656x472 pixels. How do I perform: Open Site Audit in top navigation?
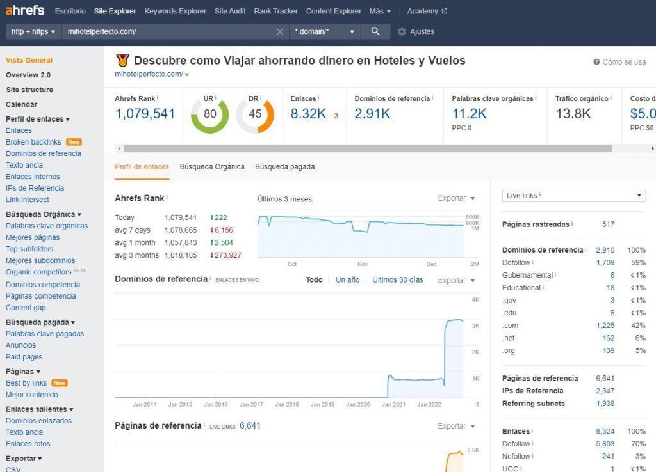click(230, 11)
